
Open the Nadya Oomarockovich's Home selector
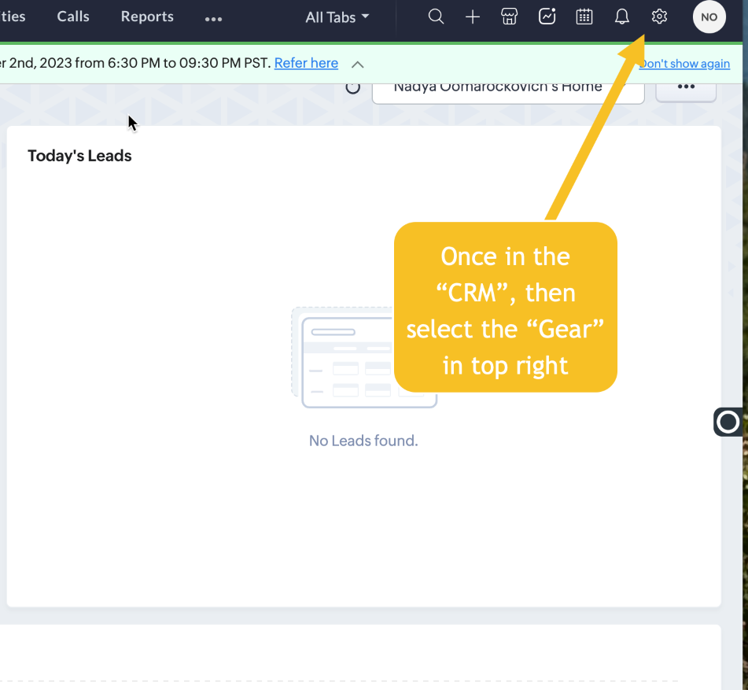507,87
